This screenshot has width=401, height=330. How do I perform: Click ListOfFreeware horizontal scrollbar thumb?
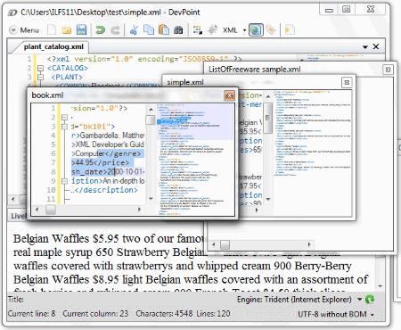(225, 244)
